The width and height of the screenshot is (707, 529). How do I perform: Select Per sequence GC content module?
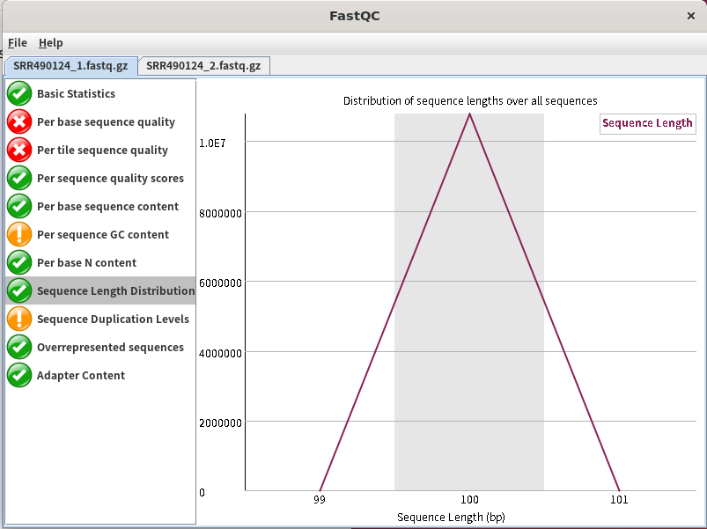tap(100, 234)
